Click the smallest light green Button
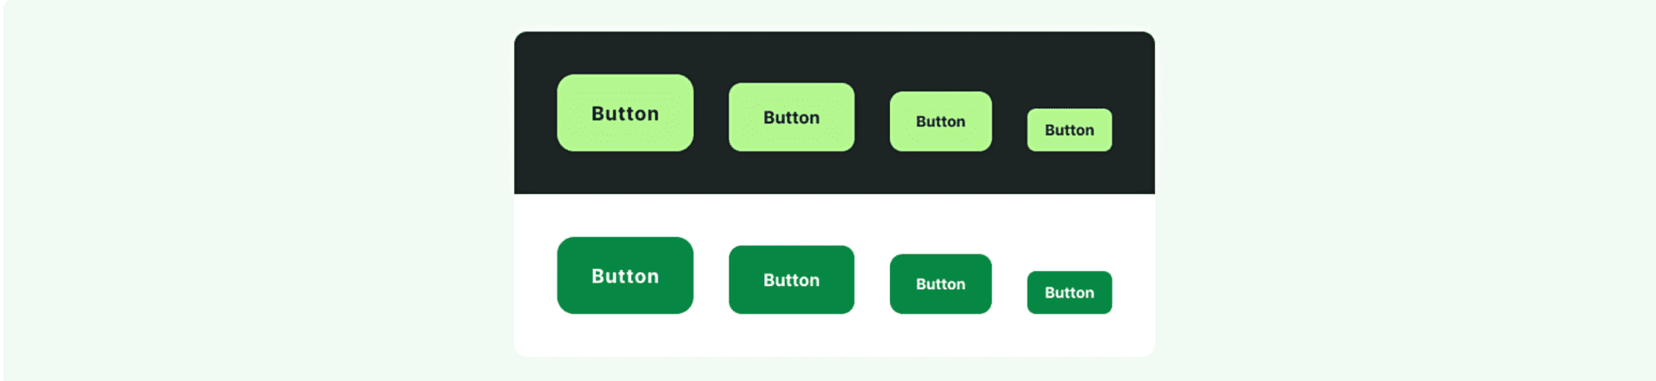 click(x=1070, y=130)
